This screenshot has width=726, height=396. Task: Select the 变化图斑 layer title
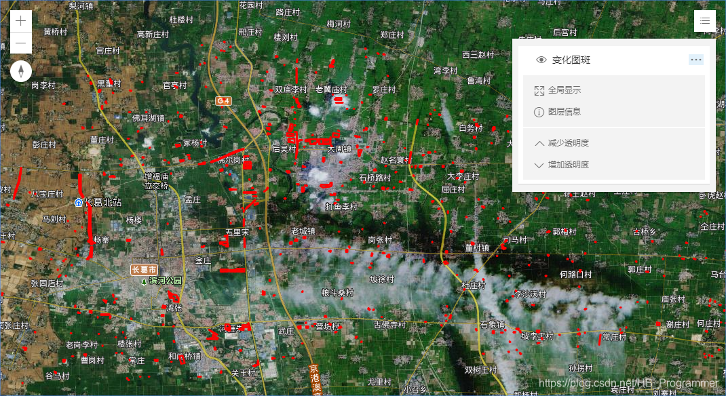click(x=571, y=60)
